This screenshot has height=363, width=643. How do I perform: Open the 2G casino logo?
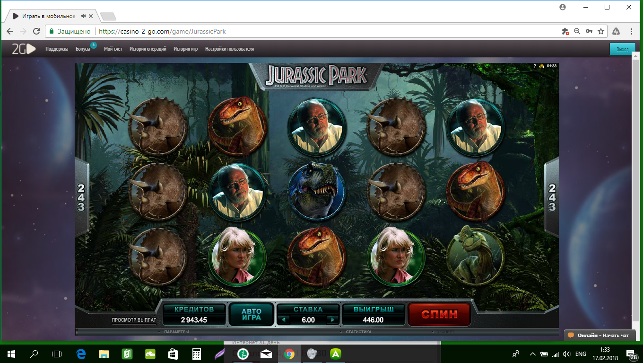coord(24,49)
